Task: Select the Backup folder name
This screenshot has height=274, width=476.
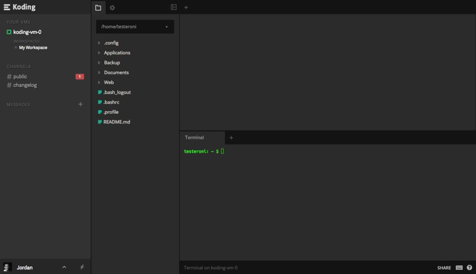Action: pos(112,62)
